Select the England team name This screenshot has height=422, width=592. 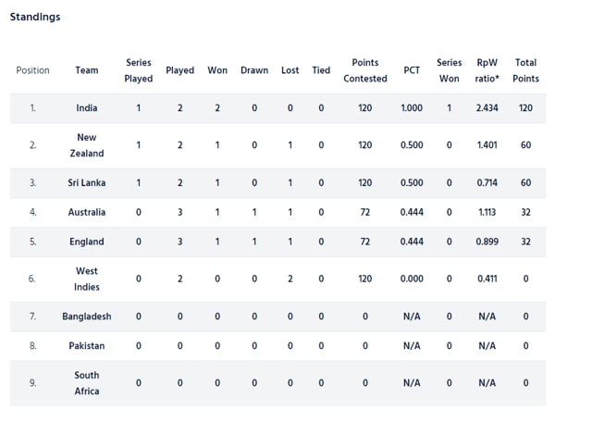click(x=86, y=242)
